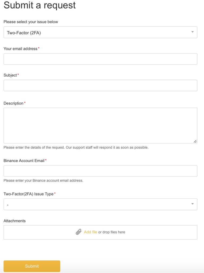Focus the Subject input field
The width and height of the screenshot is (204, 273).
101,86
